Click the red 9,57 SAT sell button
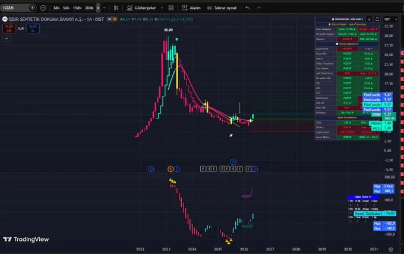The image size is (404, 254). point(9,29)
